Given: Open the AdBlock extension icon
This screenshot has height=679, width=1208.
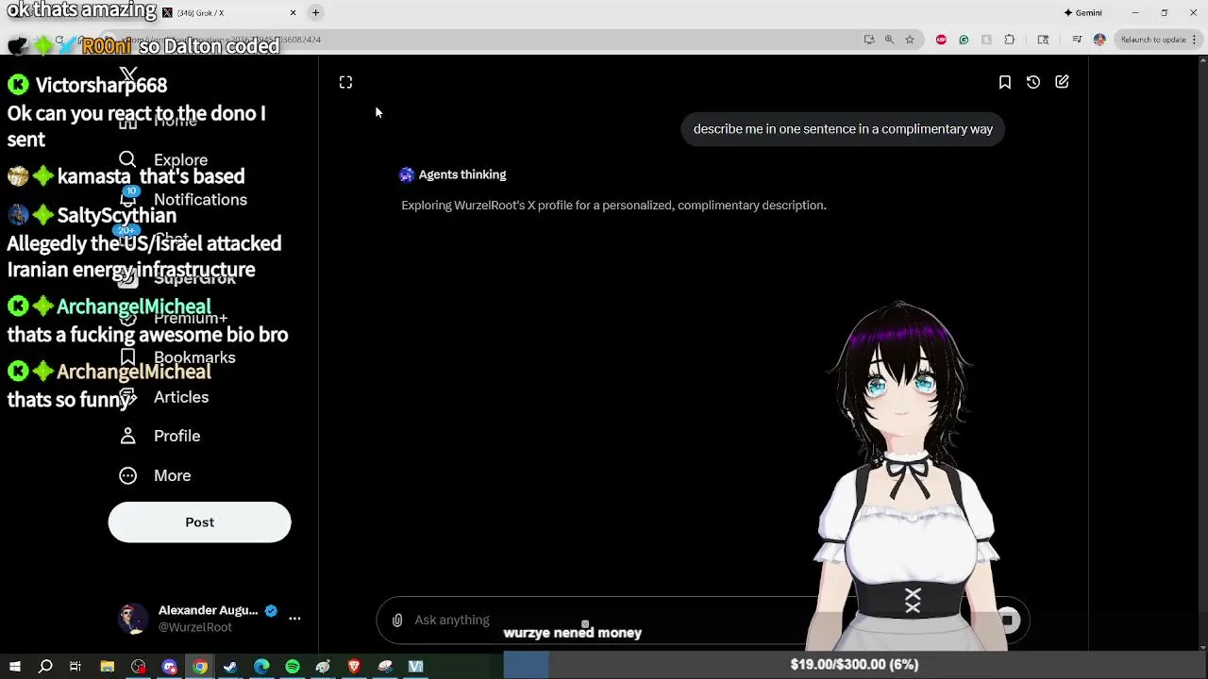Looking at the screenshot, I should tap(941, 40).
